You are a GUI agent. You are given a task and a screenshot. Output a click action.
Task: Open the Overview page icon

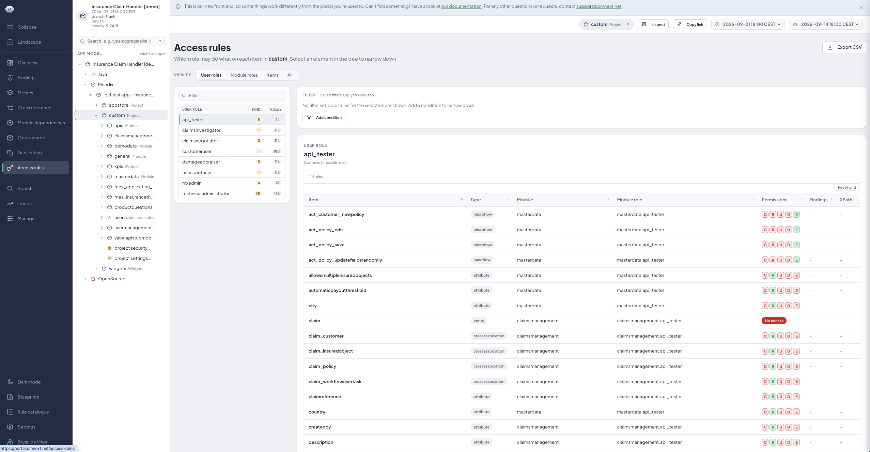(10, 63)
